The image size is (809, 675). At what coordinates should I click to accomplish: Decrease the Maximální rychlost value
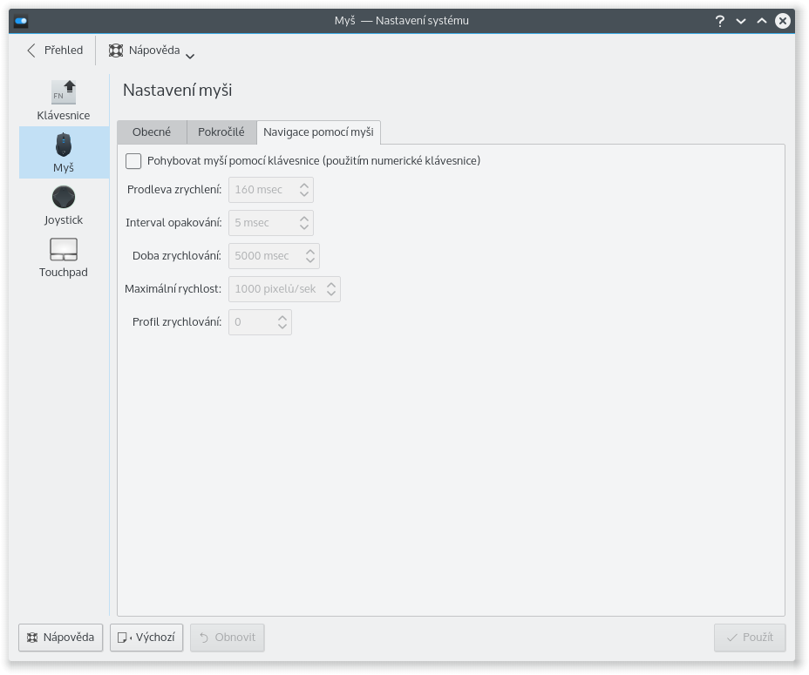point(331,294)
